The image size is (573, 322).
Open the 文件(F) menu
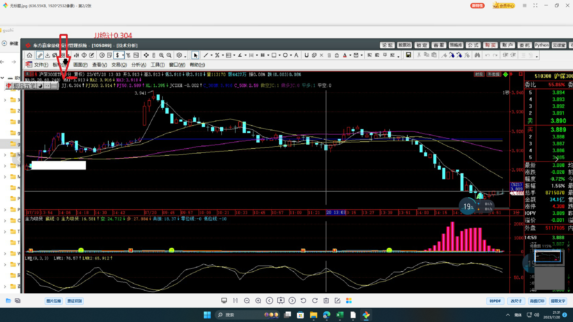pos(41,65)
